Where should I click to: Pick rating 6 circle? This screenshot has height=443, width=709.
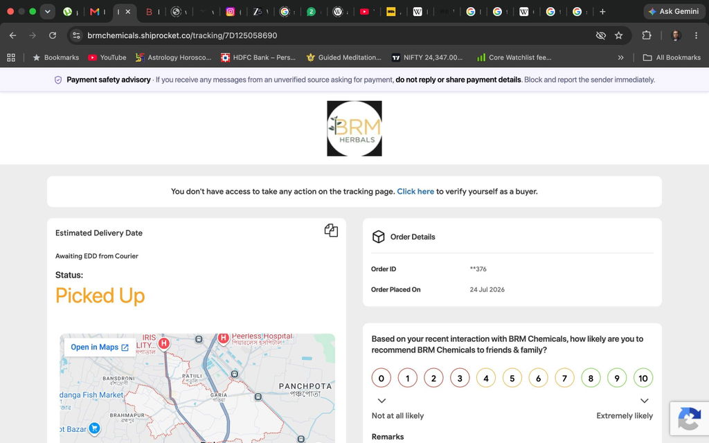538,379
